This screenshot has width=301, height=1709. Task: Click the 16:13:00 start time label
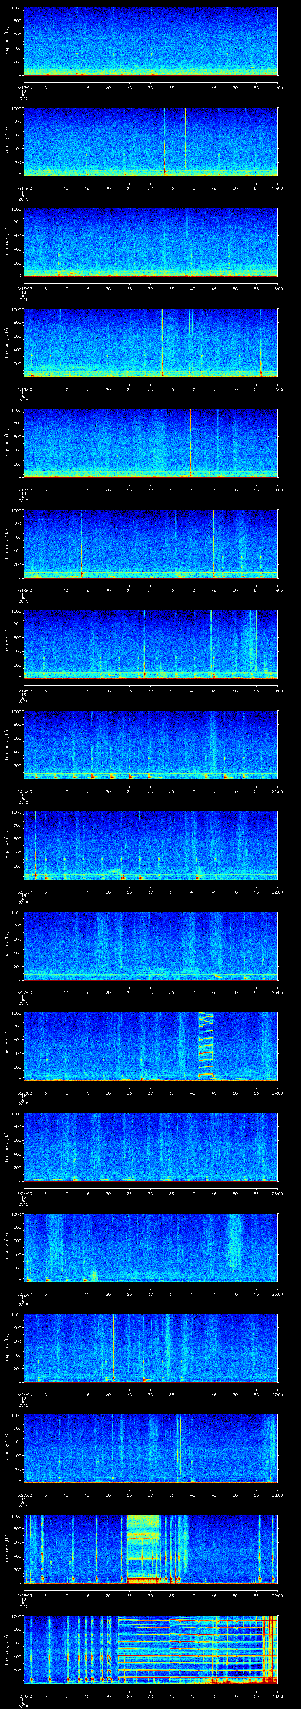click(23, 87)
